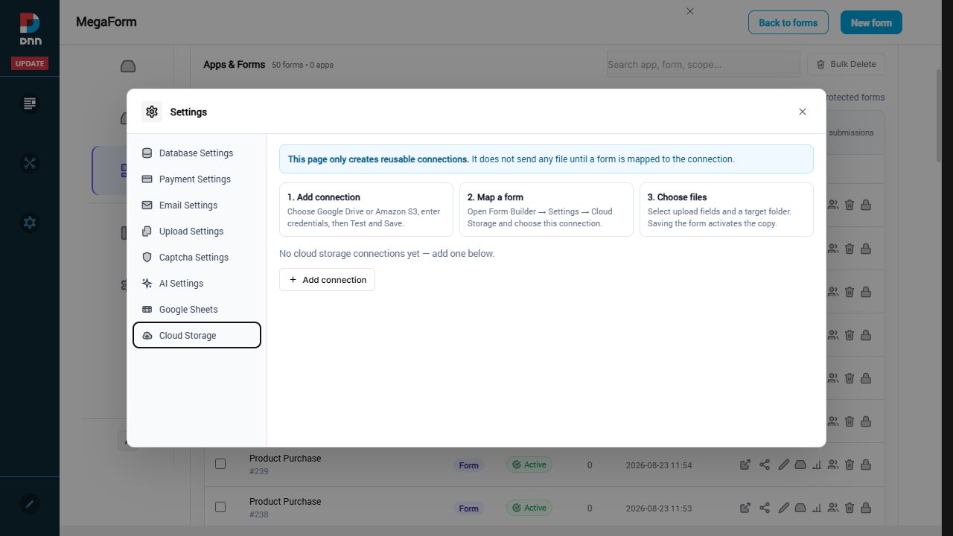Click the '1. Add connection' info card

pos(366,209)
